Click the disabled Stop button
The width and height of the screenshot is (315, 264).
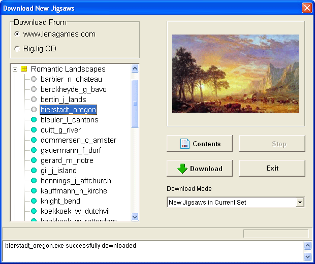click(272, 144)
